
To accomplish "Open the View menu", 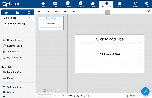I will point(55,11).
